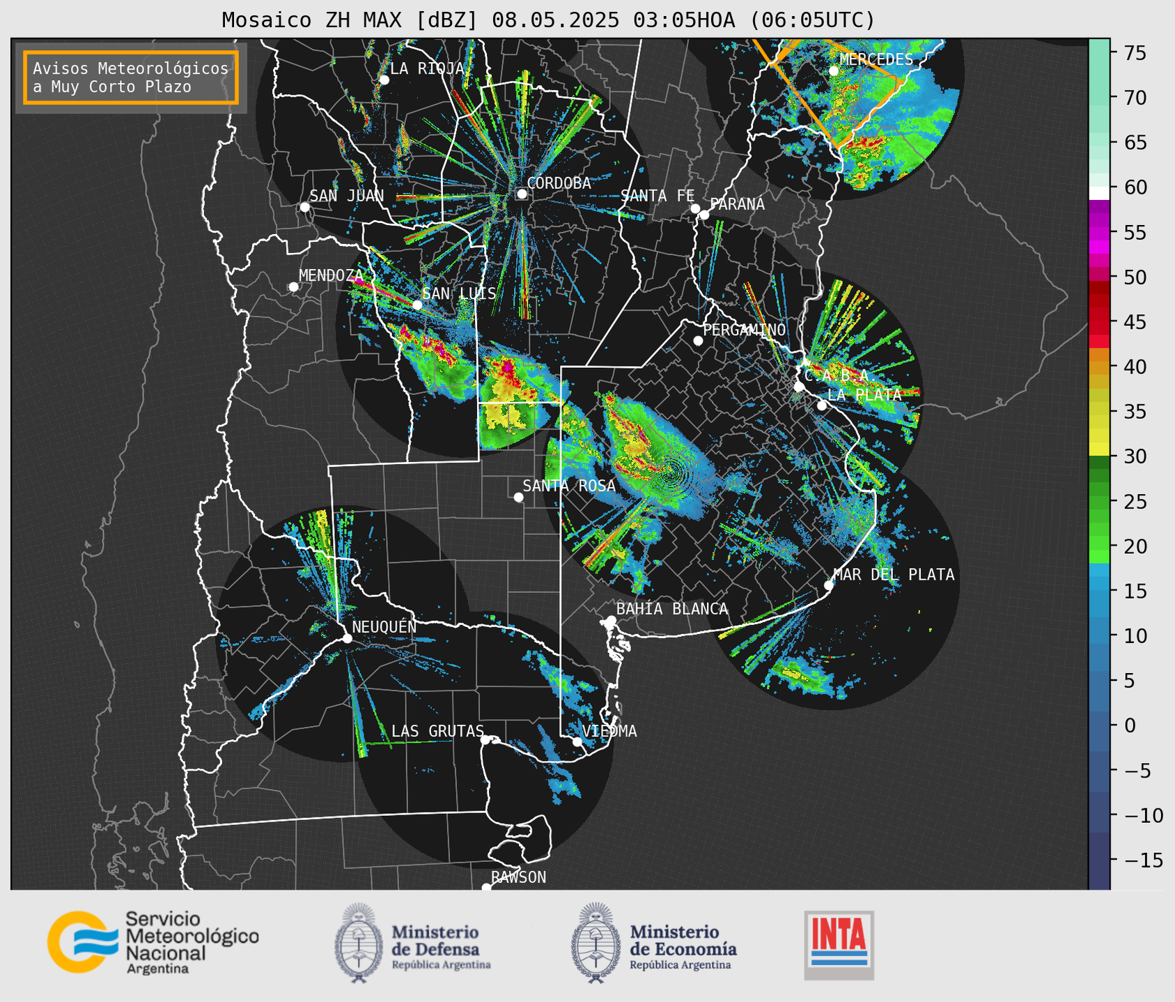The width and height of the screenshot is (1175, 1002).
Task: Click the SAN LUIS city marker
Action: coord(417,305)
